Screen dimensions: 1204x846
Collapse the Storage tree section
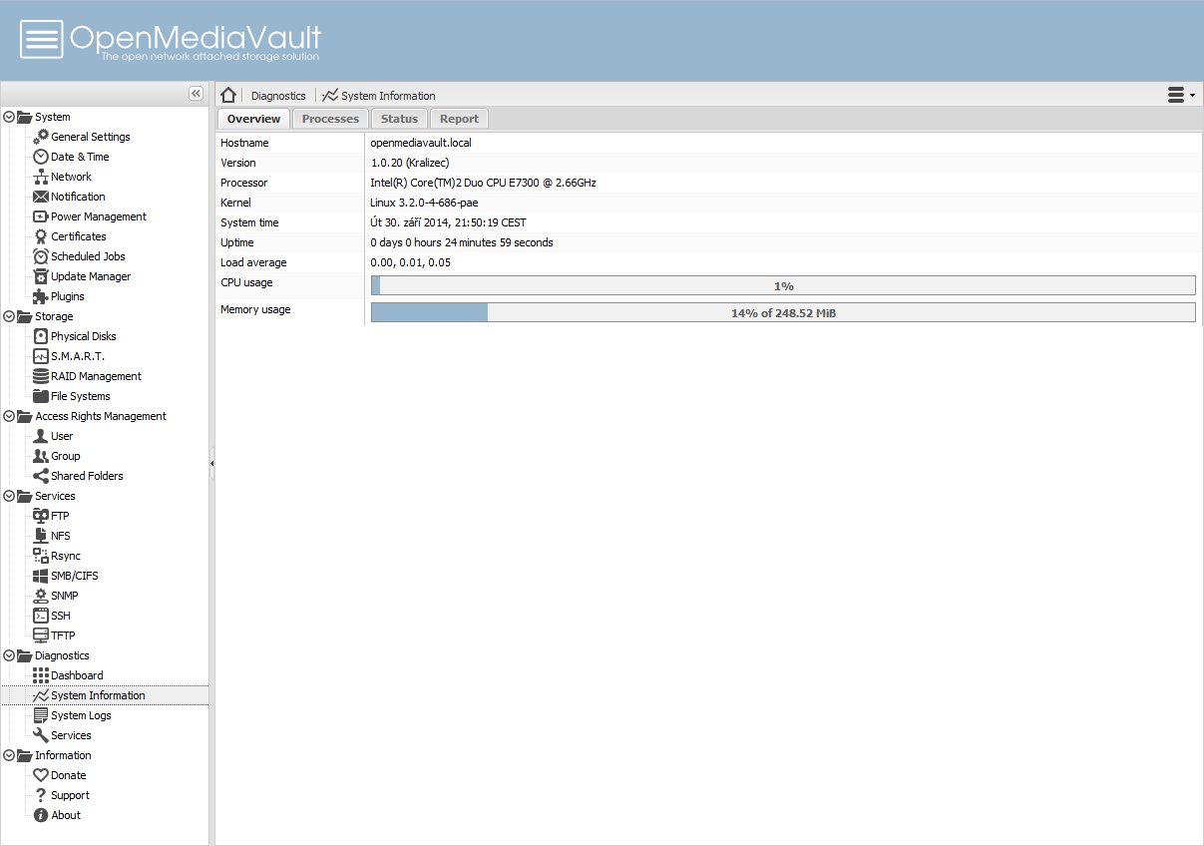point(9,316)
